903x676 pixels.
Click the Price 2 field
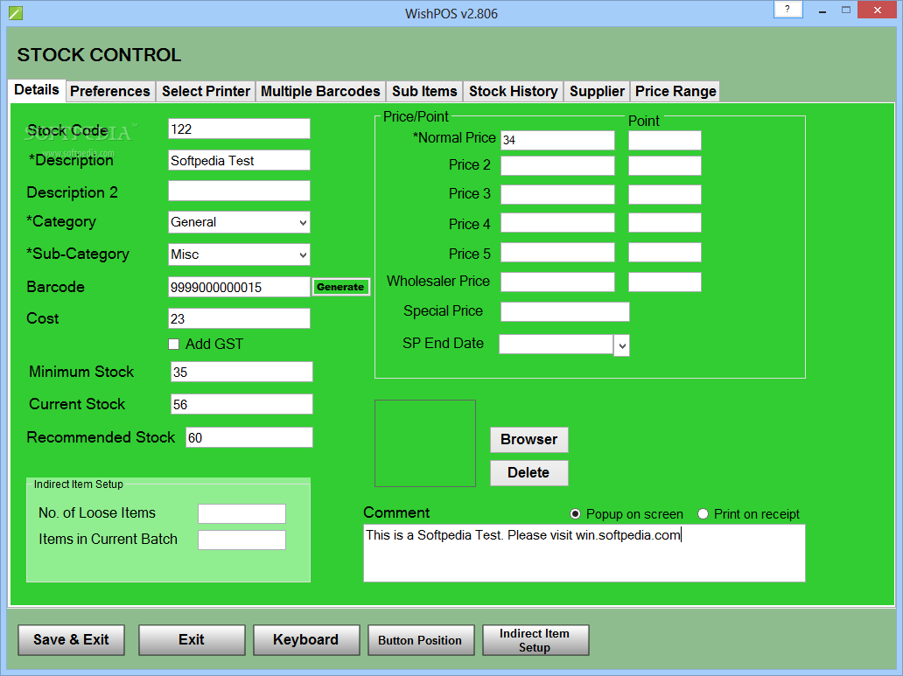point(557,166)
